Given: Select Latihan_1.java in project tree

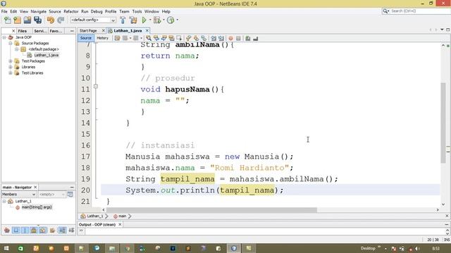Looking at the screenshot, I should [x=46, y=55].
